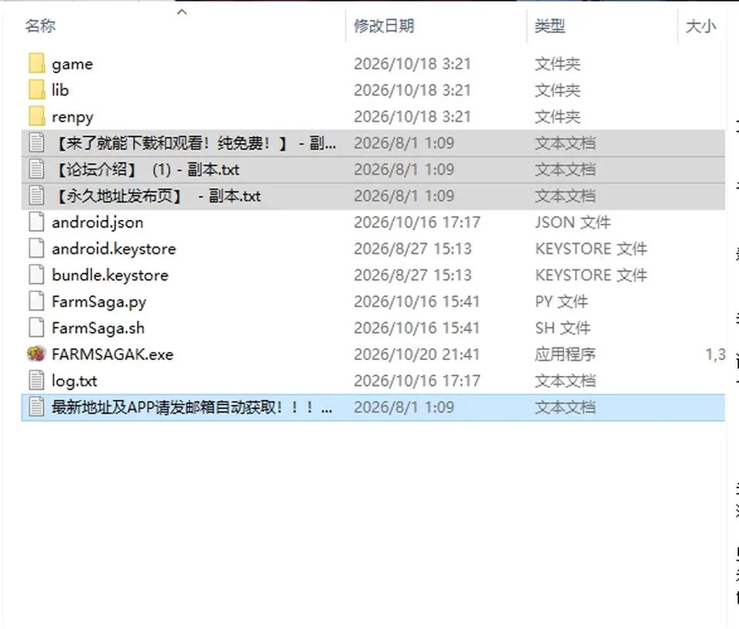
Task: Select the file named bundle.keystore
Action: pyautogui.click(x=110, y=275)
